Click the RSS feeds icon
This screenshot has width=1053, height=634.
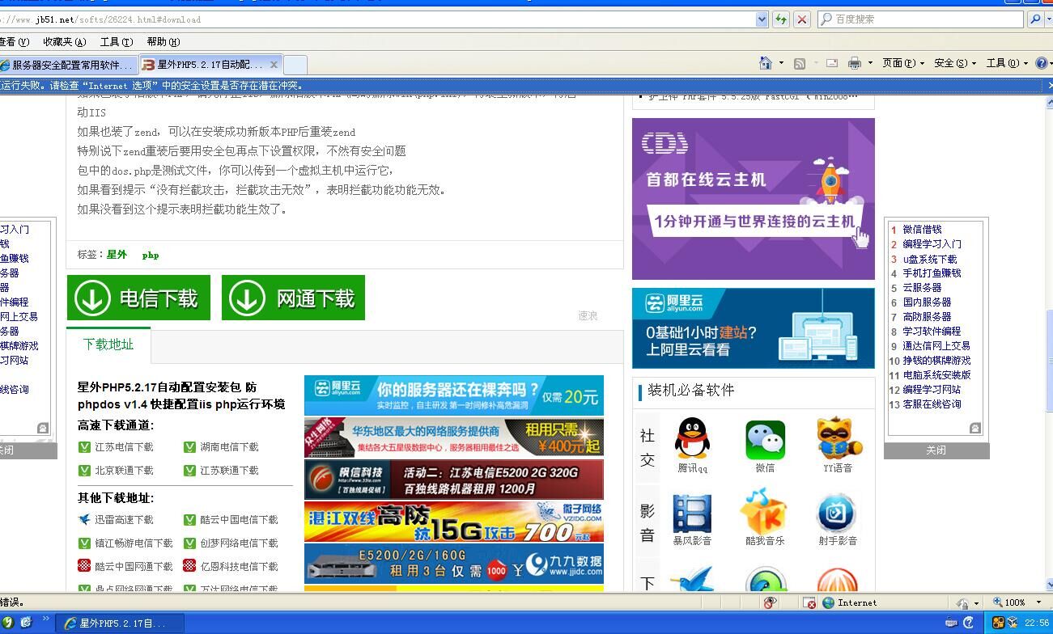coord(799,63)
